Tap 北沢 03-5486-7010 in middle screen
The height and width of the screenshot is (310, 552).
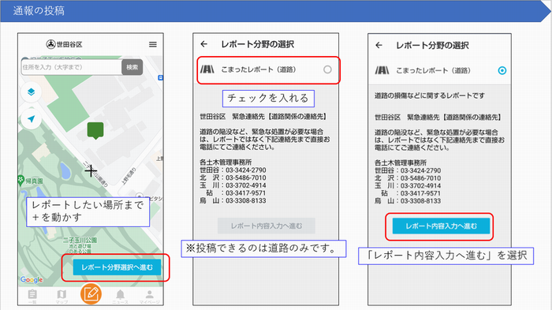pos(233,178)
